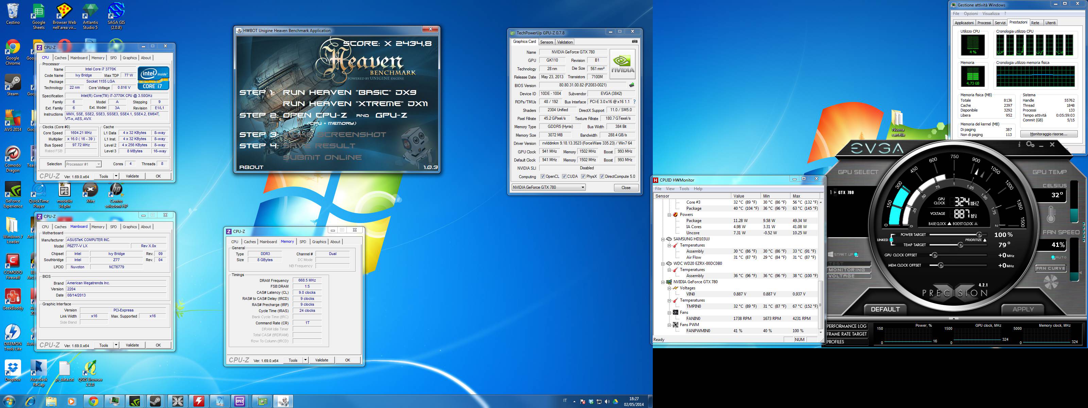Open Comodo Dragon desktop icon
This screenshot has width=1088, height=408.
[13, 159]
